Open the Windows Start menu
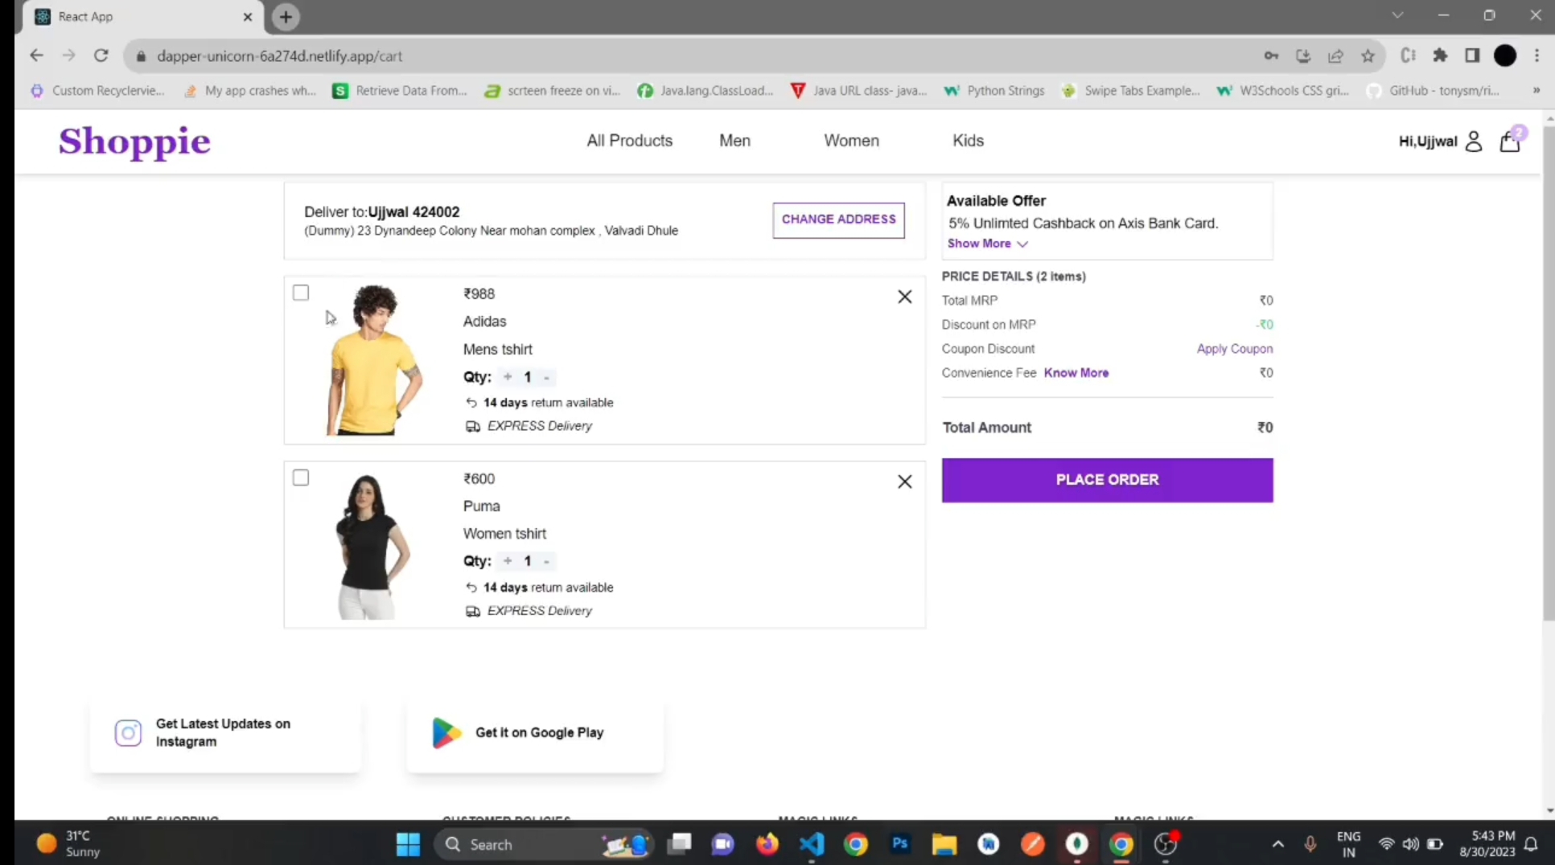The width and height of the screenshot is (1555, 865). tap(408, 844)
